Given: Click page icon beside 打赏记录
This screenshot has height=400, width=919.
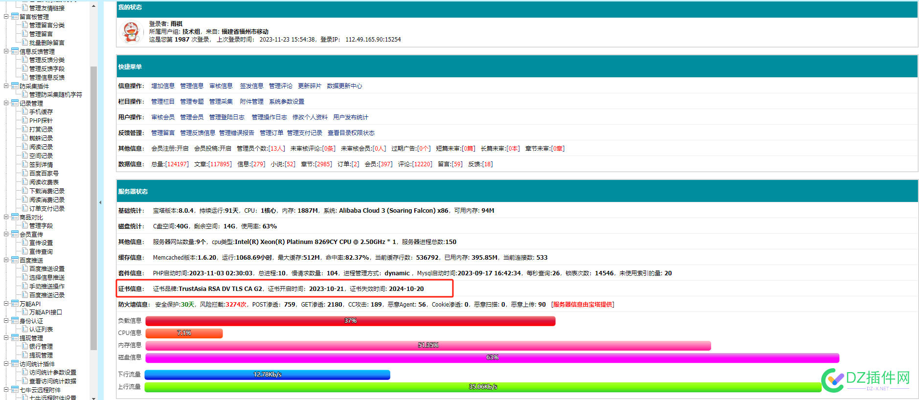Looking at the screenshot, I should click(x=25, y=129).
